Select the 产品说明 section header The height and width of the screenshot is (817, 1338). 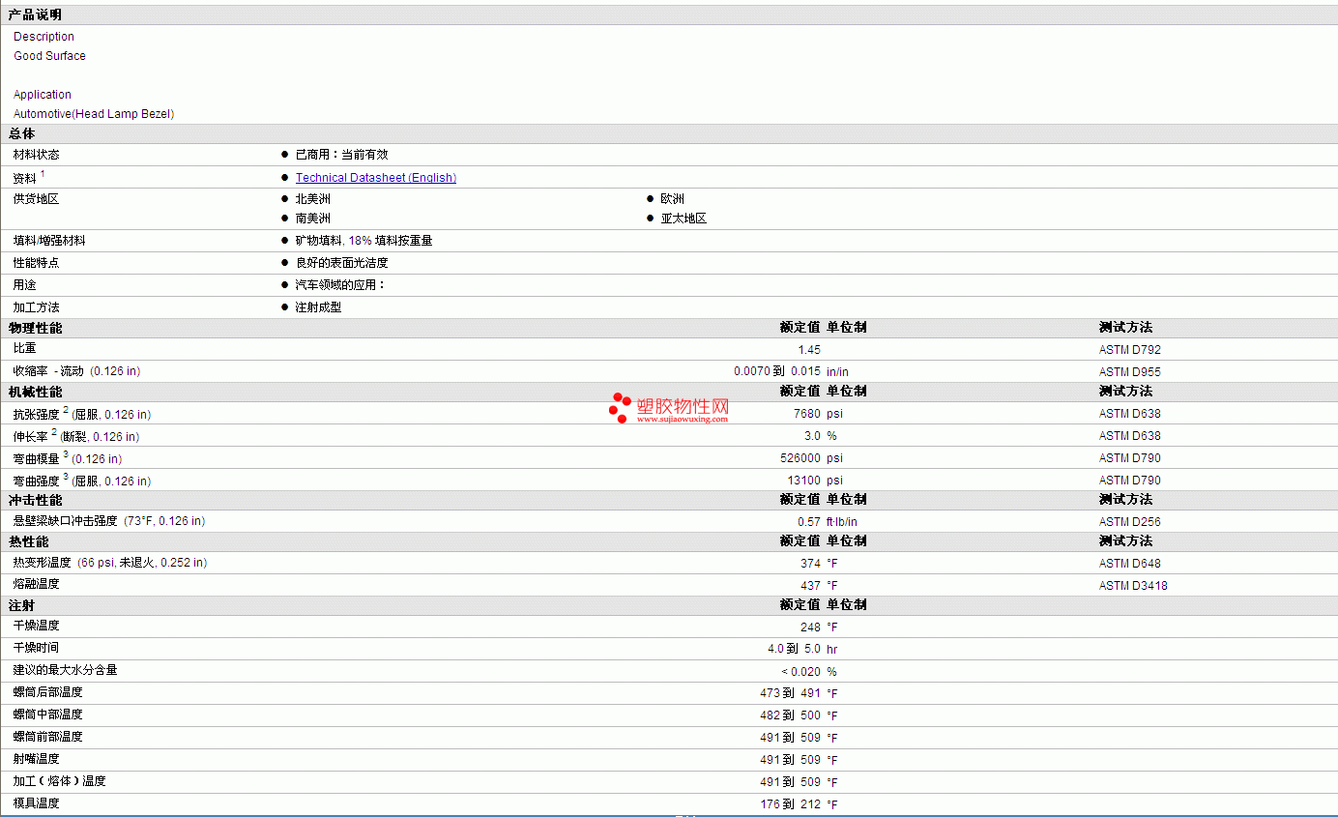click(35, 15)
